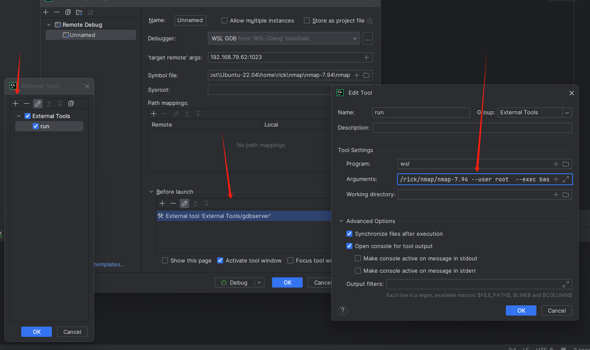590x350 pixels.
Task: Close the External Tools dialog
Action: 87,86
